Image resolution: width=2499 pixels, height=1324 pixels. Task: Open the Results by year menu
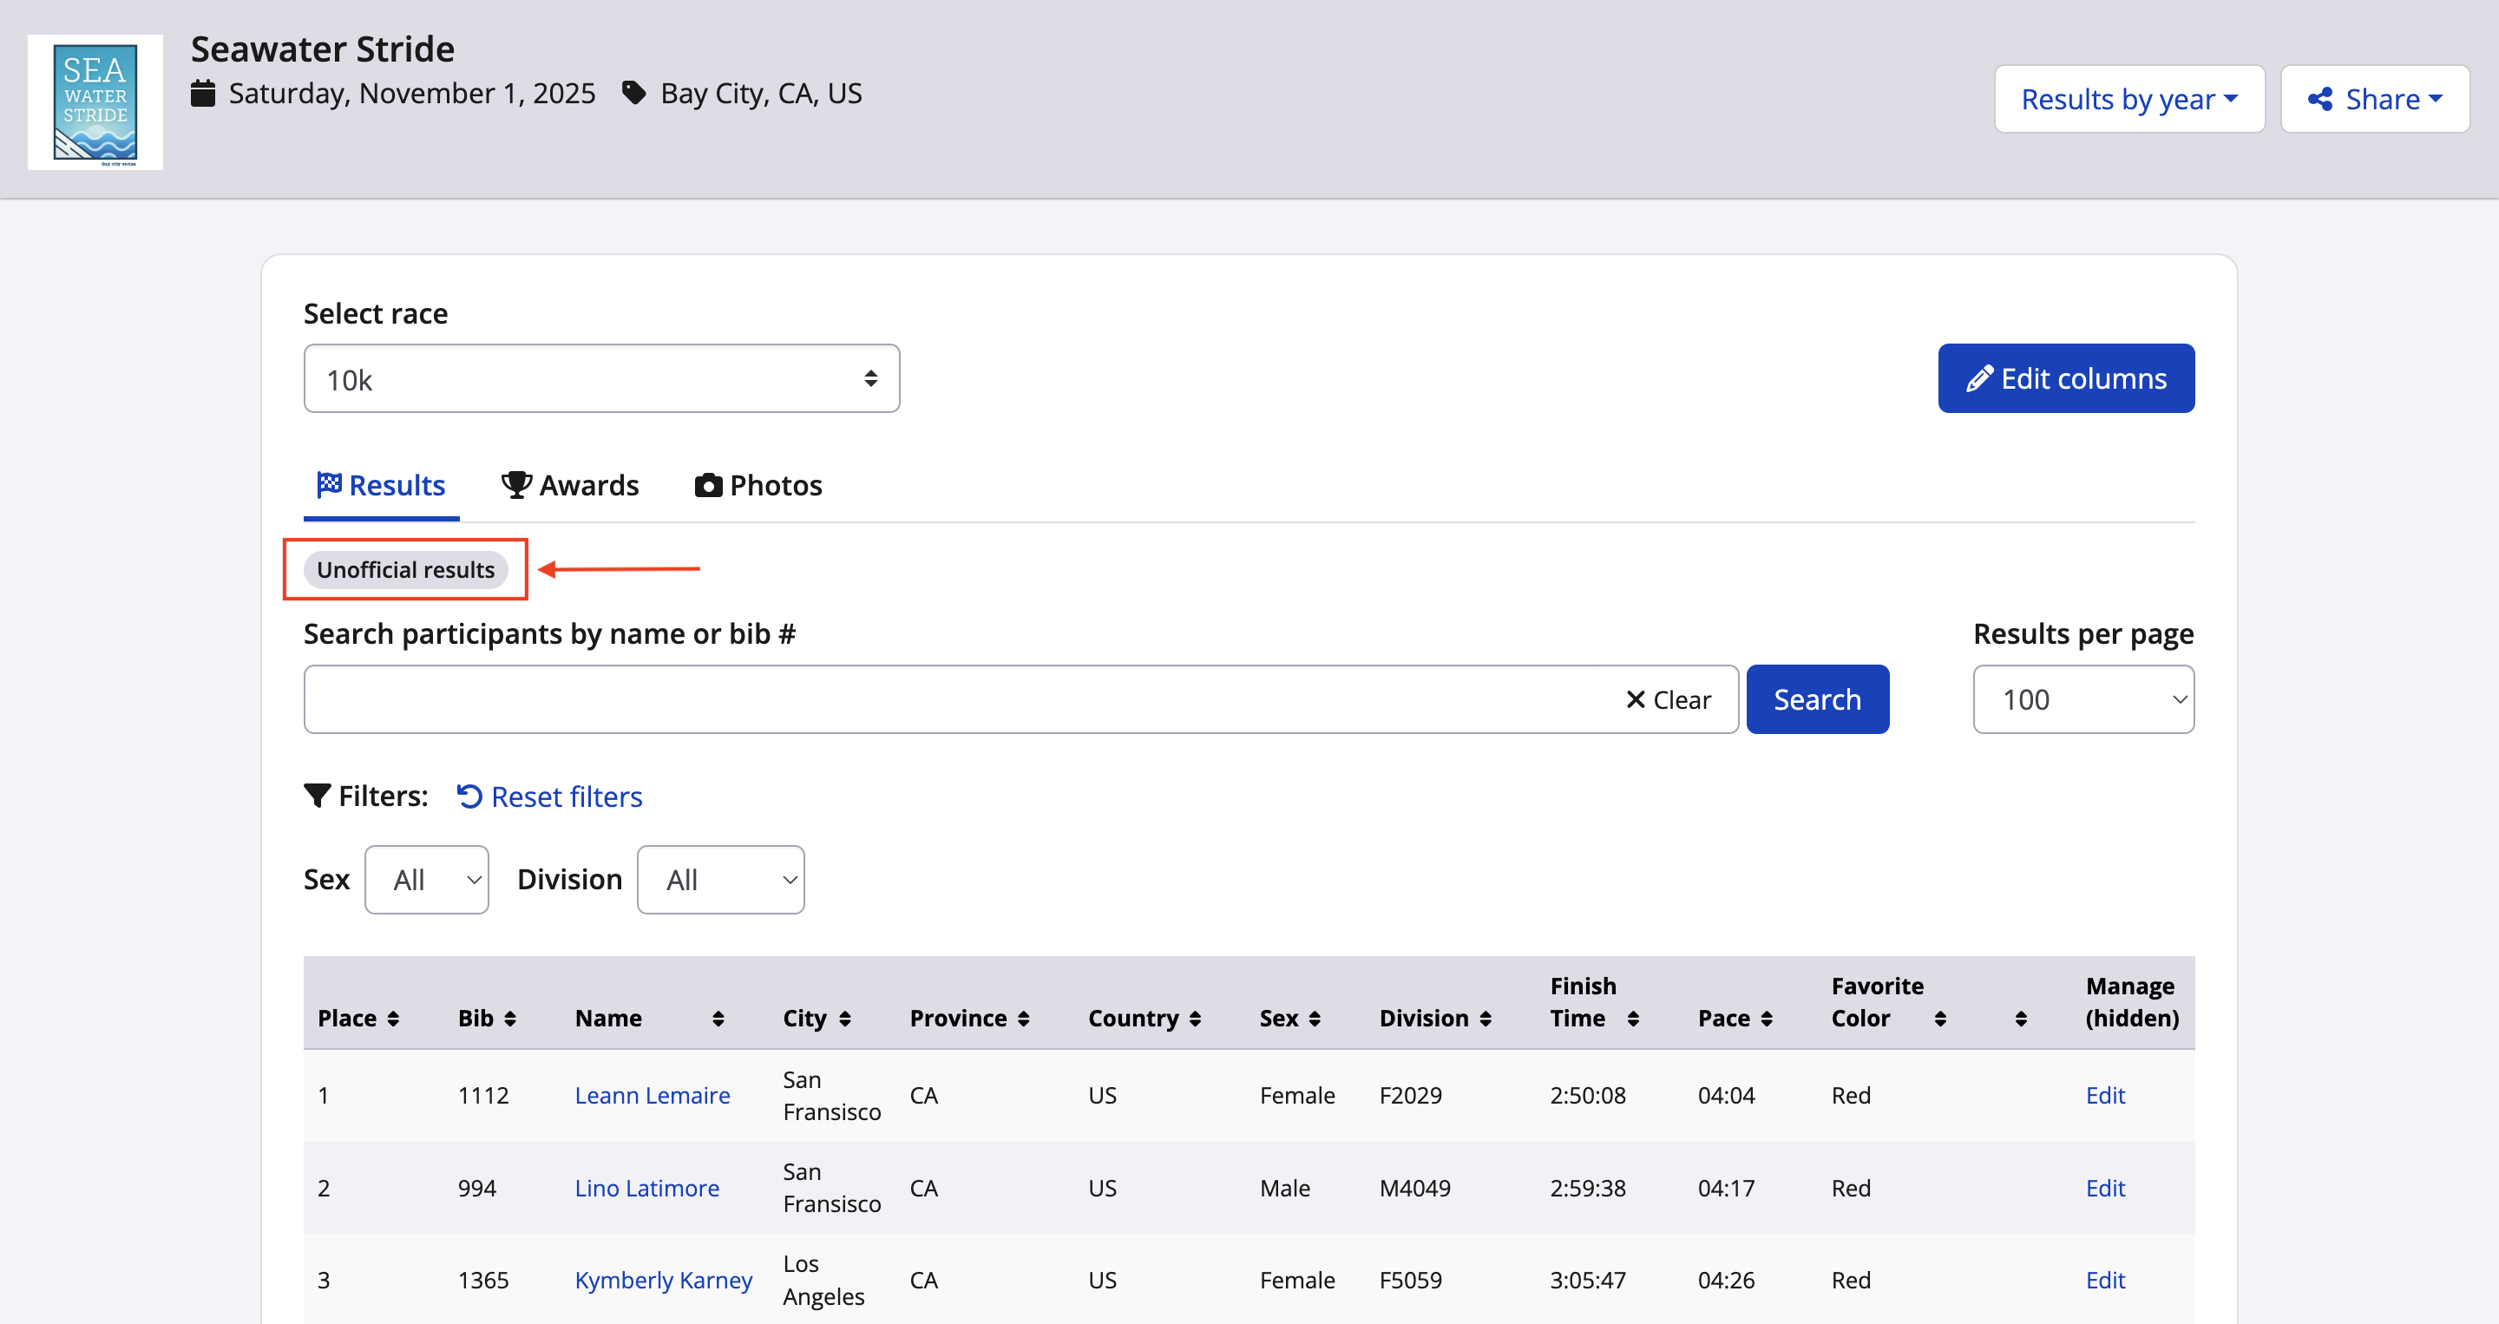[2128, 99]
